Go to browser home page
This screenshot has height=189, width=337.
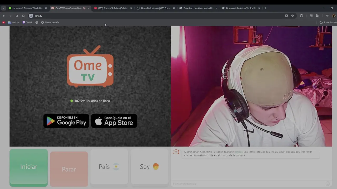coord(23,16)
